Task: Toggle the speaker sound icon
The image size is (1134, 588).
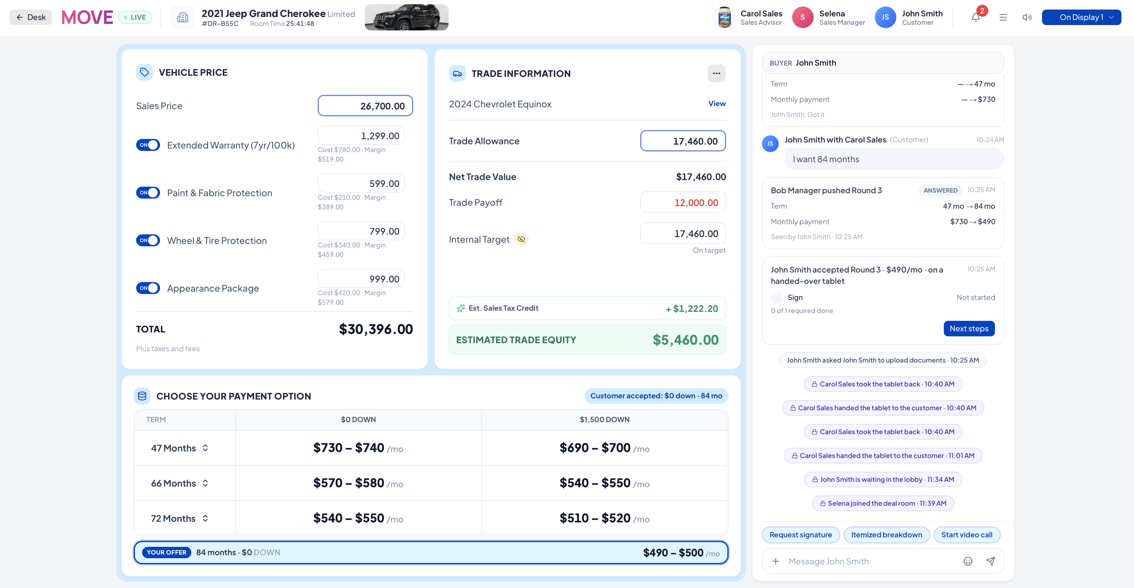Action: click(1027, 17)
